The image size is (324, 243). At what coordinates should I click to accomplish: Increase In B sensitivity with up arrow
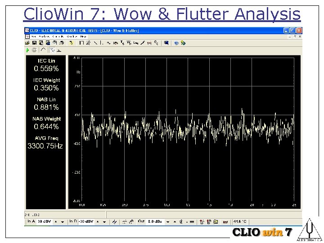[x=98, y=222]
